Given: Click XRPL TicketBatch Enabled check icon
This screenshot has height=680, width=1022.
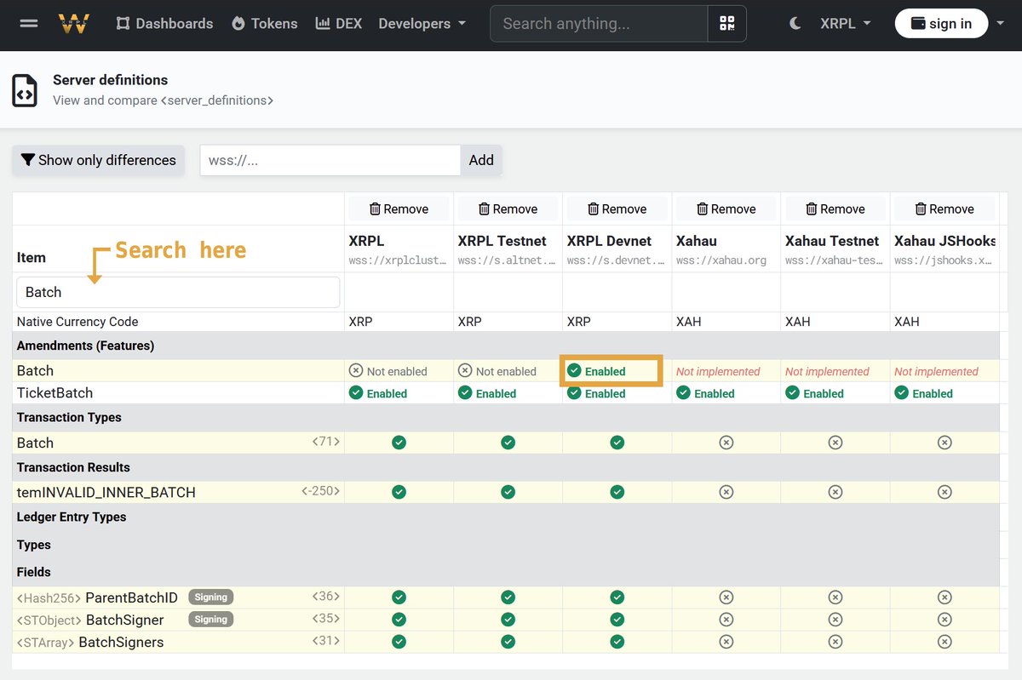Looking at the screenshot, I should click(356, 393).
